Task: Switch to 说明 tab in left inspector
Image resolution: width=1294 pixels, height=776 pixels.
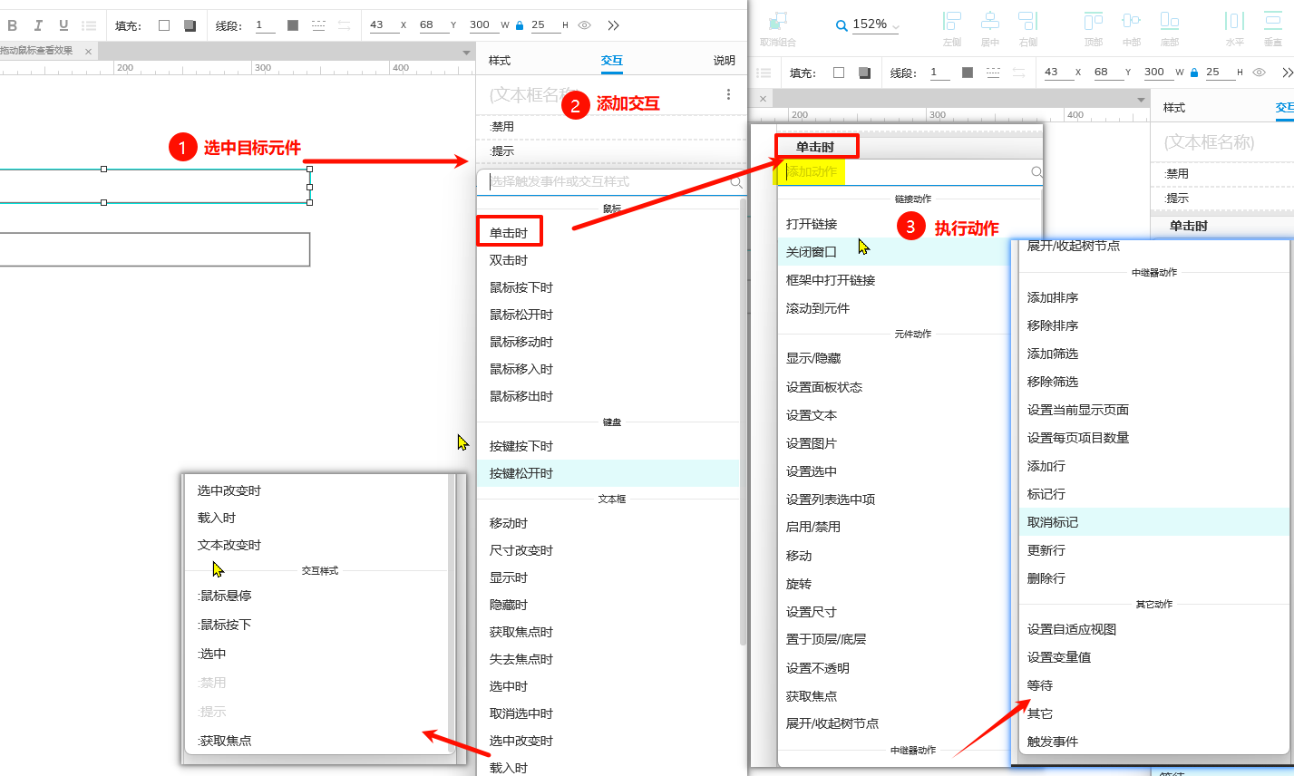Action: pyautogui.click(x=725, y=61)
